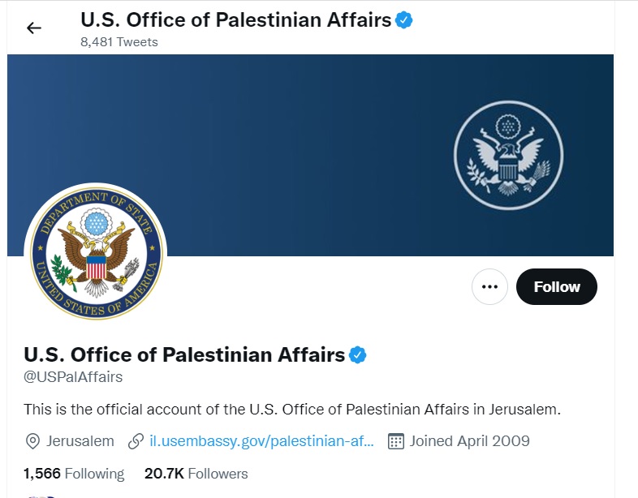638x498 pixels.
Task: Click the chain link icon
Action: [x=136, y=441]
